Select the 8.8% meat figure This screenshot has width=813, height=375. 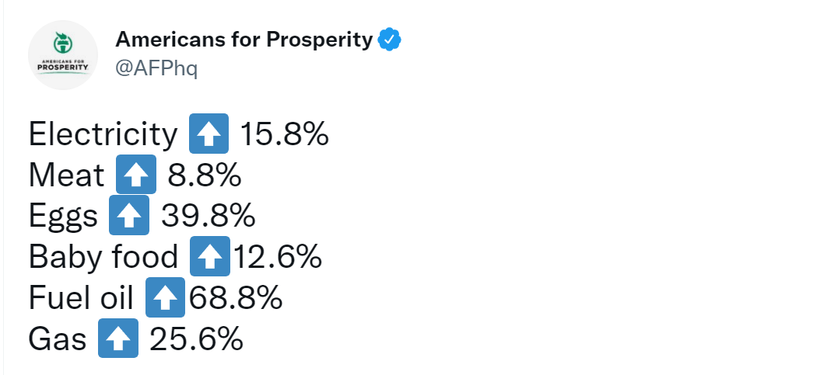coord(205,175)
